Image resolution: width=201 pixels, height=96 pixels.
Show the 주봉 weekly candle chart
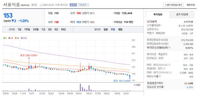click(x=113, y=29)
